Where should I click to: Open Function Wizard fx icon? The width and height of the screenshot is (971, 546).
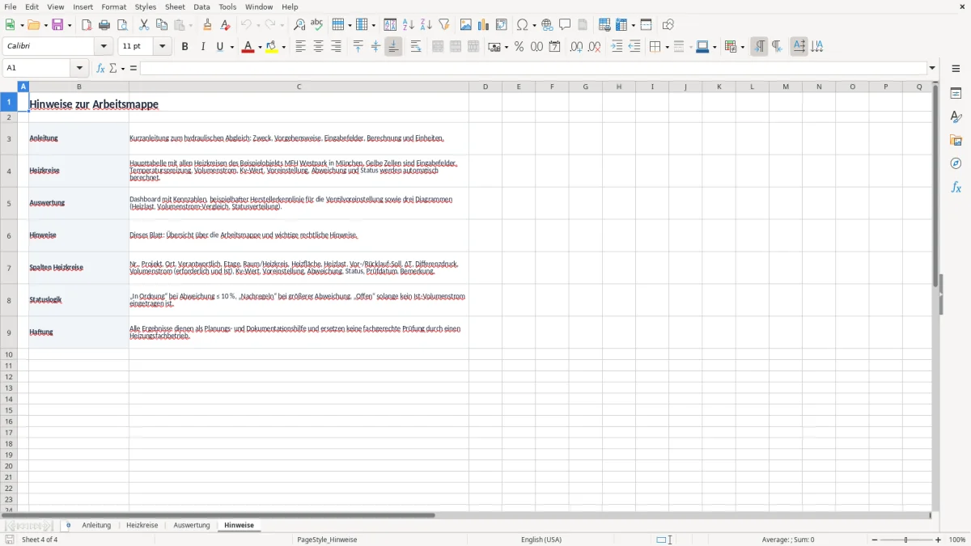[x=100, y=68]
